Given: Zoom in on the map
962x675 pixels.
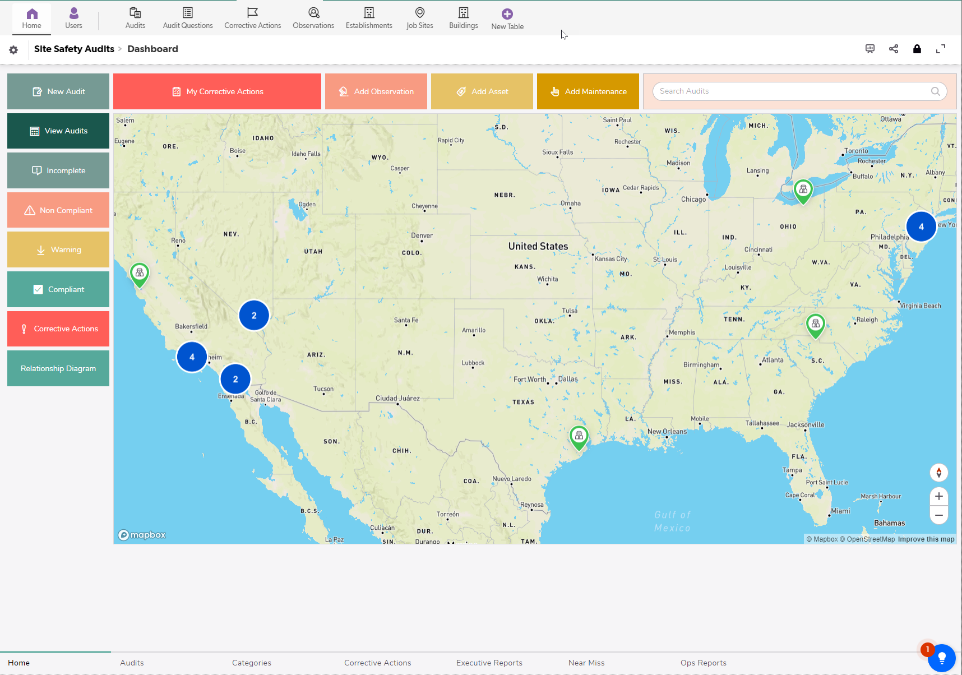Looking at the screenshot, I should 938,496.
